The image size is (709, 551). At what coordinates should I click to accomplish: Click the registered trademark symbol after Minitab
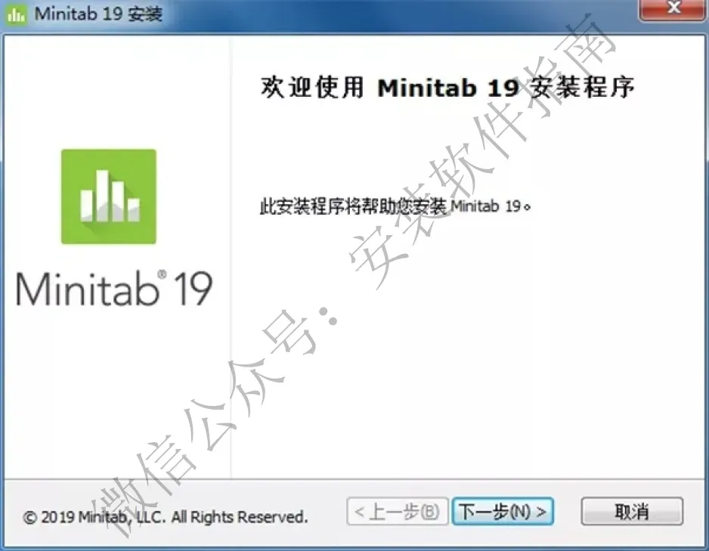(x=162, y=274)
